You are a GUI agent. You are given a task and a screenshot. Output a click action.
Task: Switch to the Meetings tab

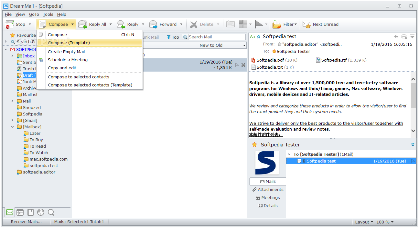(267, 197)
